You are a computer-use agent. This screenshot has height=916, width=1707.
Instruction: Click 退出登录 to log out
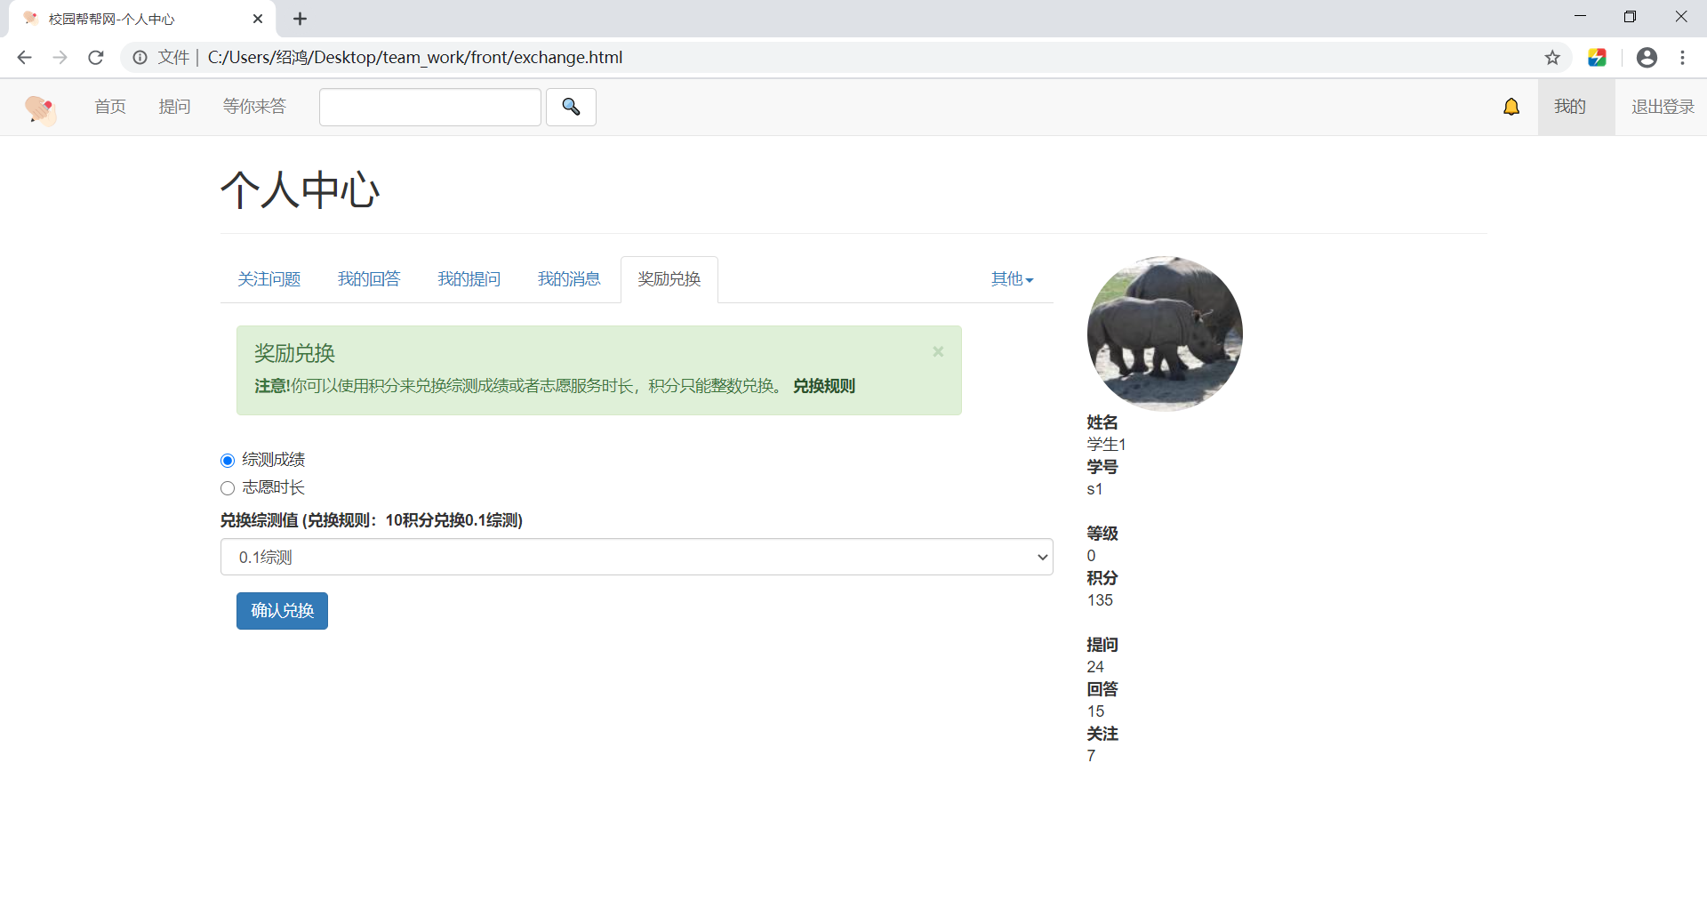[1663, 107]
